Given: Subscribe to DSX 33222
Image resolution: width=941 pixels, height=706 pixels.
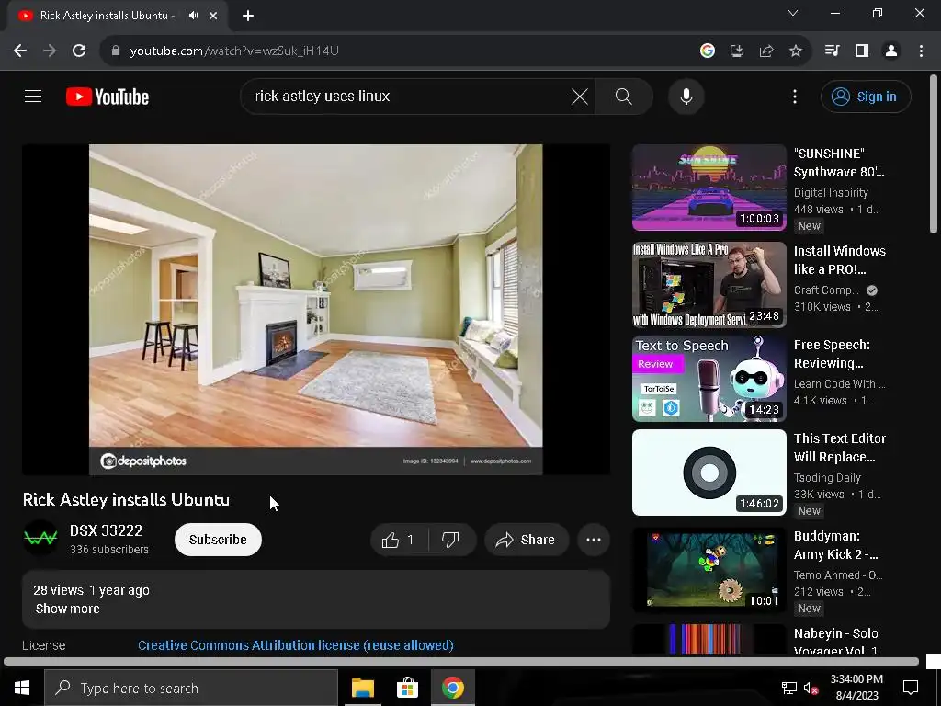Looking at the screenshot, I should pyautogui.click(x=218, y=540).
